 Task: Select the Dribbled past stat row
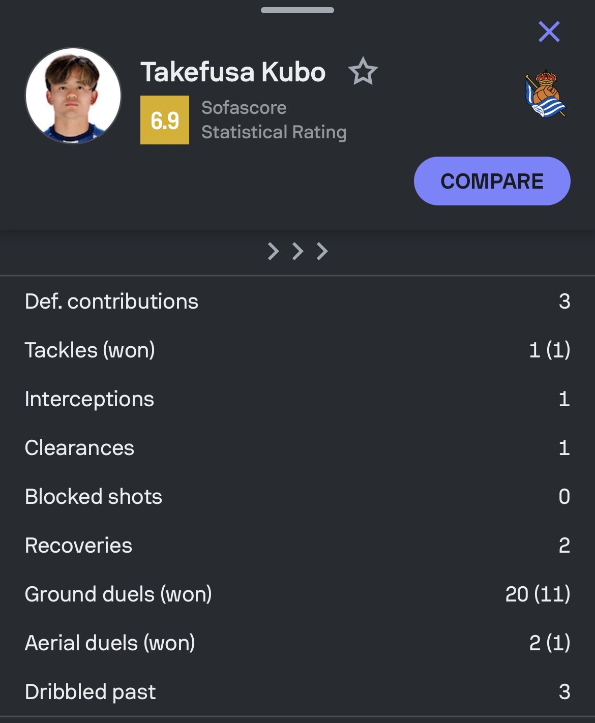(x=297, y=692)
